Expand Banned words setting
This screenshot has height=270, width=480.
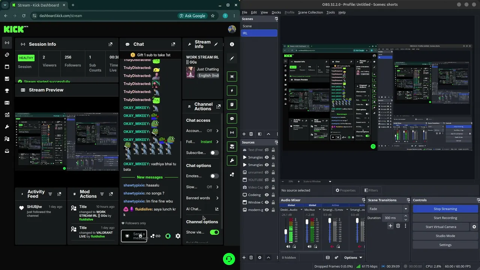point(217,198)
